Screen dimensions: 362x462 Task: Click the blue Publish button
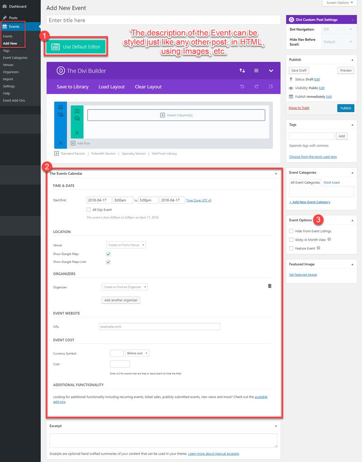click(x=346, y=108)
